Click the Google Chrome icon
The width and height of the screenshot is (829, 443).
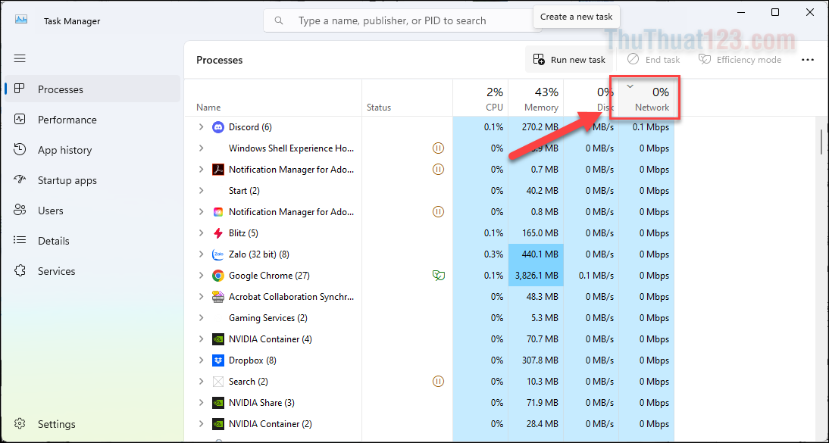pos(217,276)
